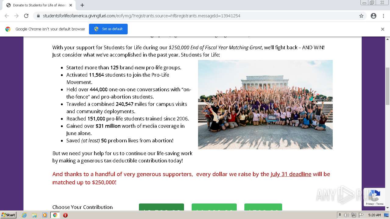Click "Google Chrome isn't your default browser" text
The width and height of the screenshot is (390, 219).
point(50,29)
